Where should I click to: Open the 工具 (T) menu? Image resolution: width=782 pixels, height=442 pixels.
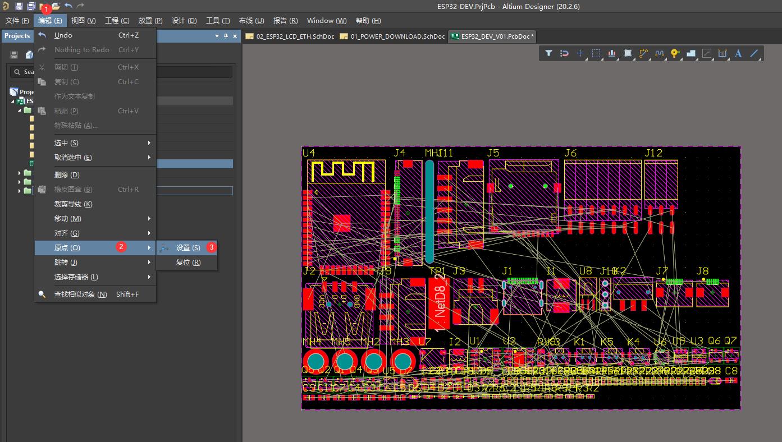pyautogui.click(x=218, y=21)
